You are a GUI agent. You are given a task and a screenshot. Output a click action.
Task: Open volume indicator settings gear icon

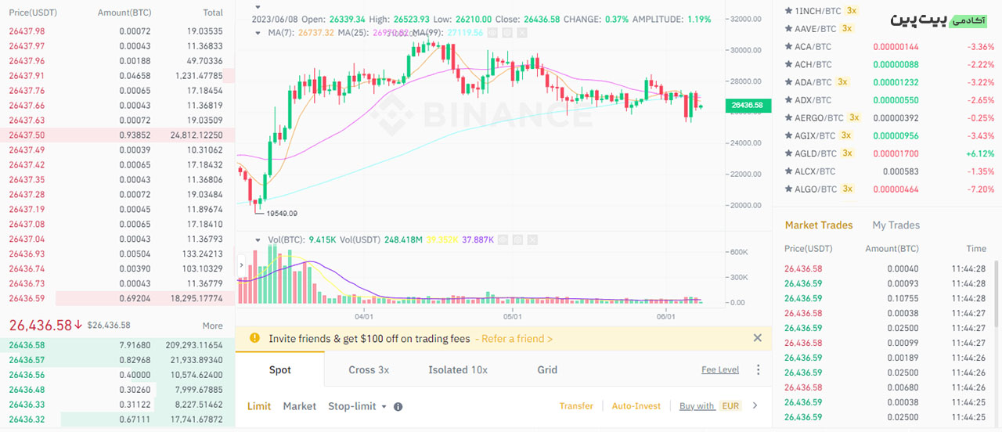coord(517,239)
